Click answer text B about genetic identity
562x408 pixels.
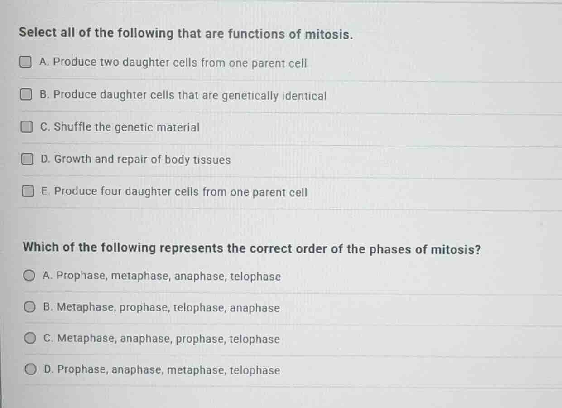click(x=183, y=95)
